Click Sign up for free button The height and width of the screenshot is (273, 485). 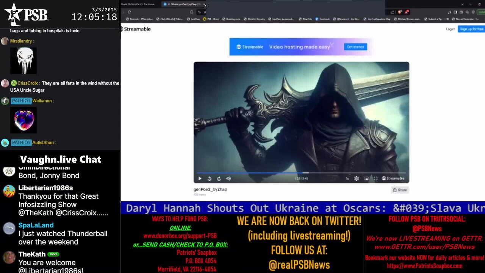click(x=471, y=29)
